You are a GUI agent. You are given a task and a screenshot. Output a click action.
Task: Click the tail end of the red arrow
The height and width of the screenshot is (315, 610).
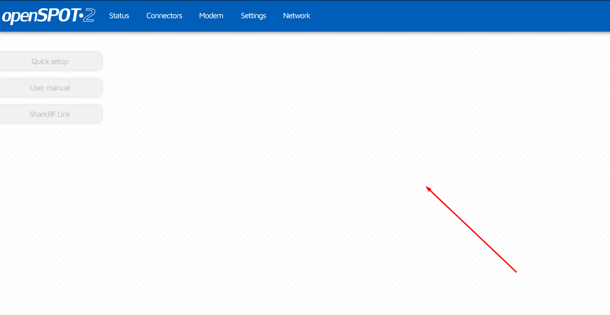point(516,272)
